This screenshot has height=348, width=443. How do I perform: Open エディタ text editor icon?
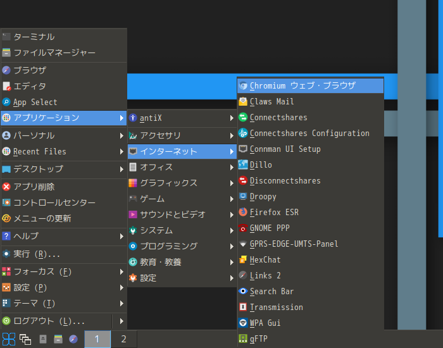point(6,86)
